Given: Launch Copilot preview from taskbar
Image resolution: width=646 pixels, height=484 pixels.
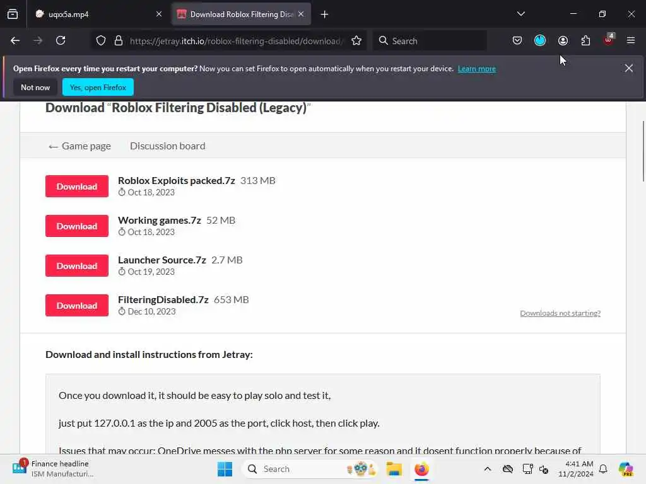Looking at the screenshot, I should click(626, 469).
